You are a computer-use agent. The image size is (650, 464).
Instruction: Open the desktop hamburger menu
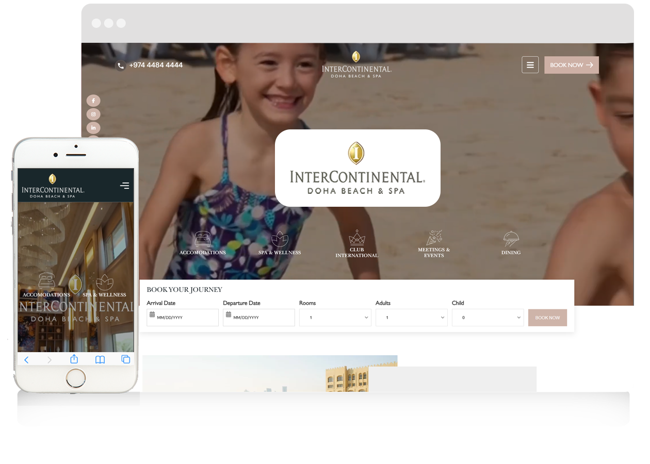[530, 65]
